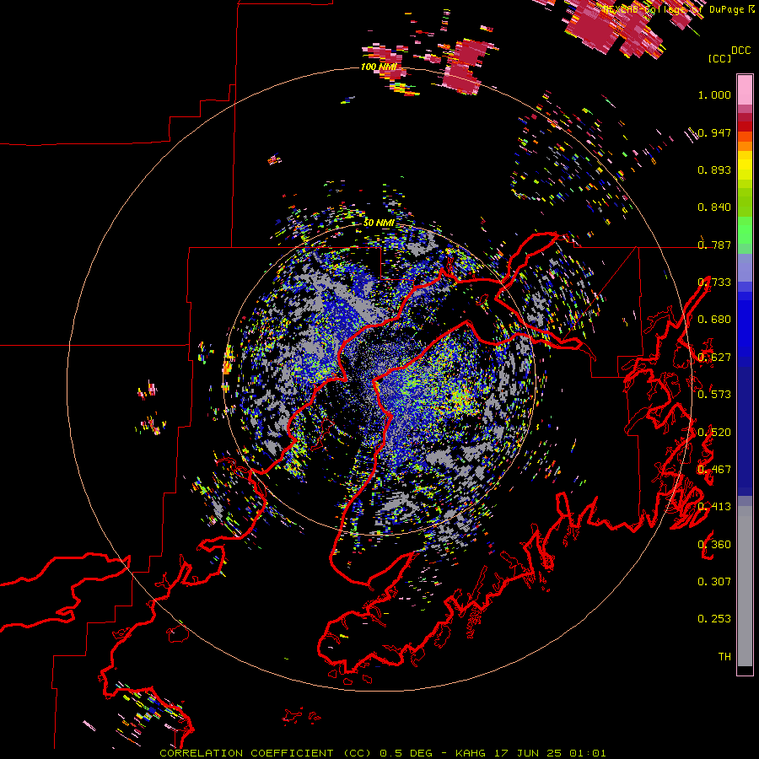Click the TH threshold label
The image size is (759, 759).
click(724, 657)
